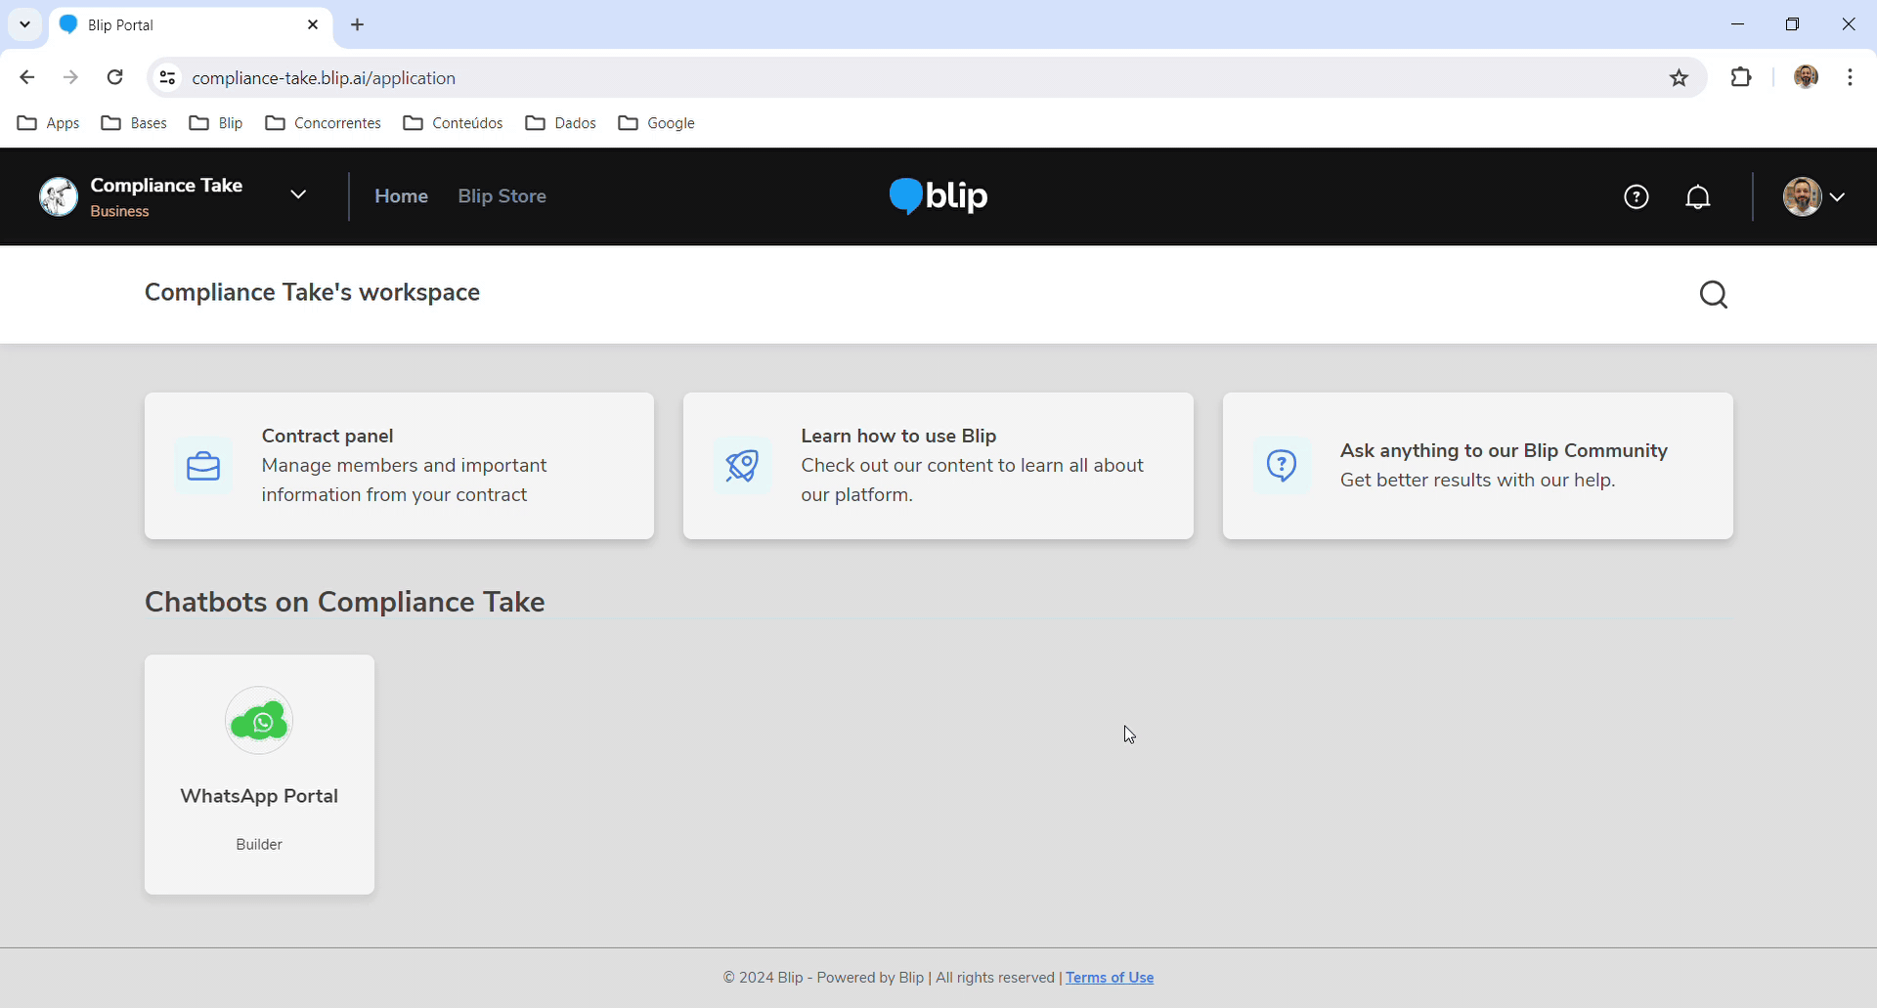Viewport: 1877px width, 1008px height.
Task: Close the Blip Portal tab
Action: [313, 25]
